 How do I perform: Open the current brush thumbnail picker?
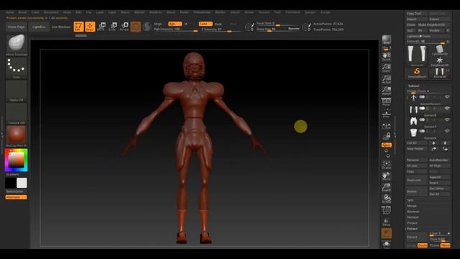[17, 43]
